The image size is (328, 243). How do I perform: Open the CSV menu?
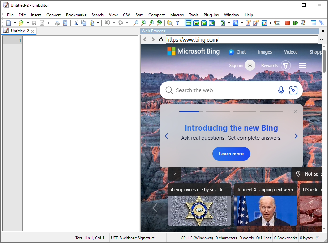point(126,15)
